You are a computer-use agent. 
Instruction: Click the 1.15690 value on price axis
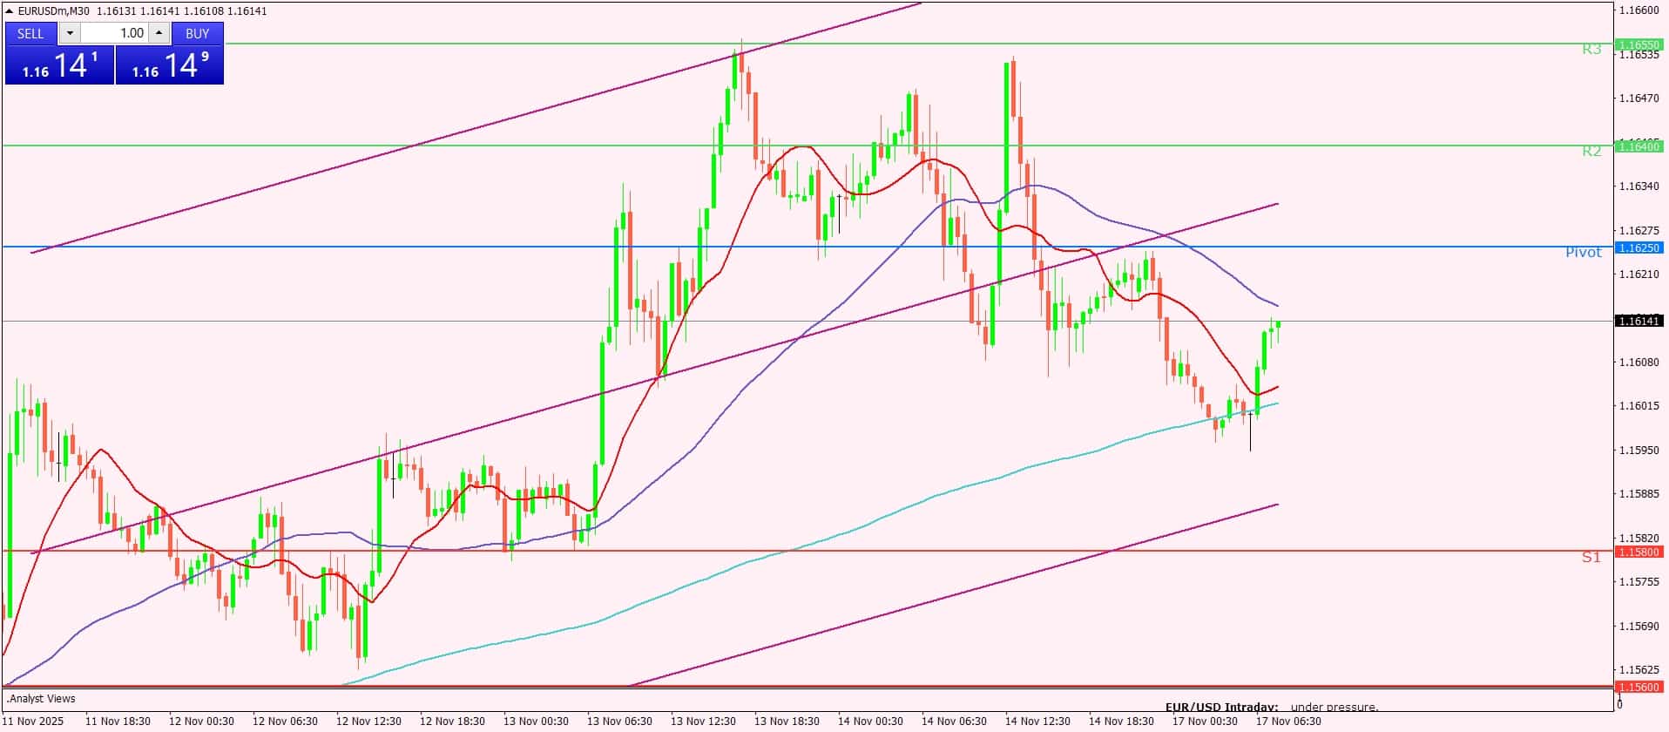(1639, 627)
